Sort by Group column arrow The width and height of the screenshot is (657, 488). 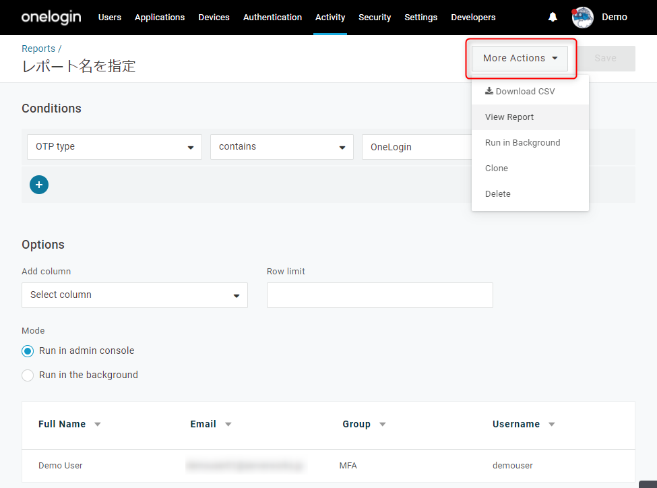[383, 424]
